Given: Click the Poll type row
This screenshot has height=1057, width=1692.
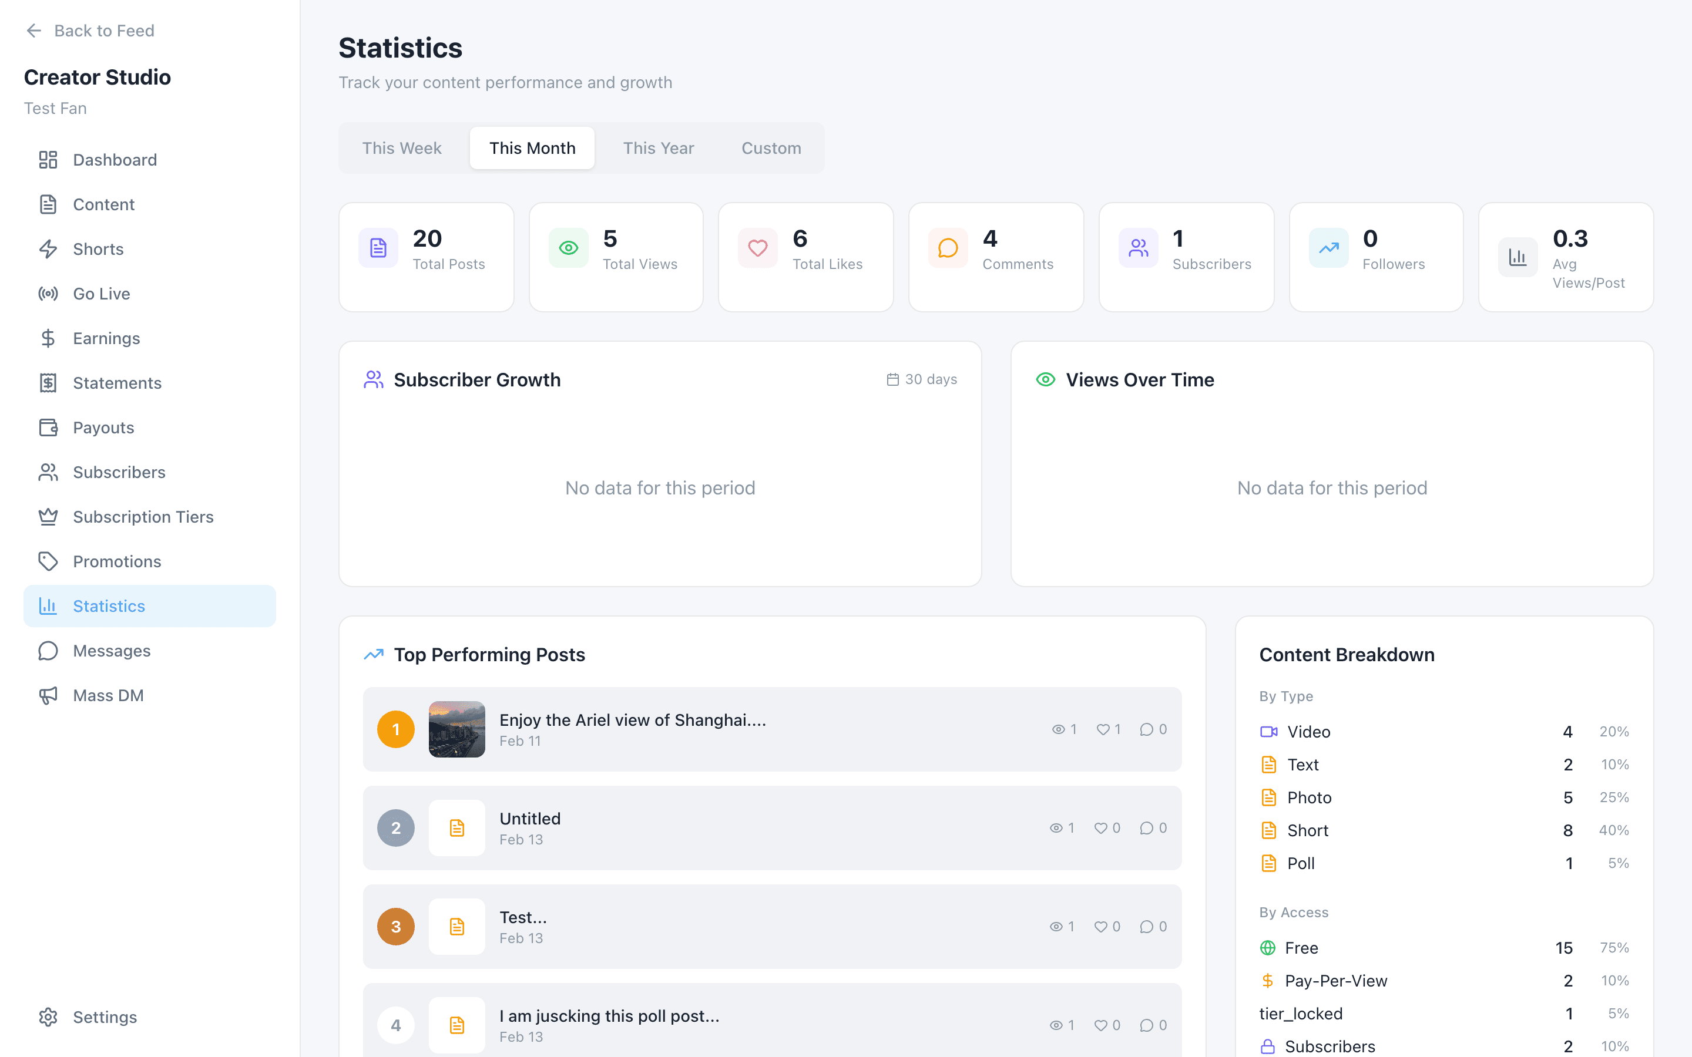Looking at the screenshot, I should [1444, 863].
